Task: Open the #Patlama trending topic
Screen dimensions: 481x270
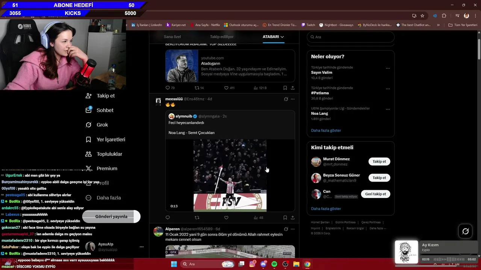Action: pos(320,93)
